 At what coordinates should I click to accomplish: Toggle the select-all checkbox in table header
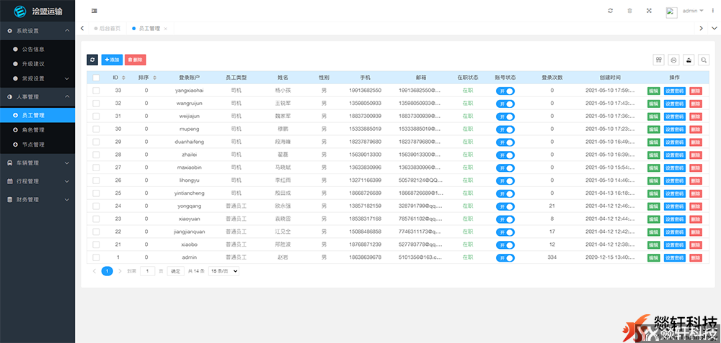tap(96, 77)
